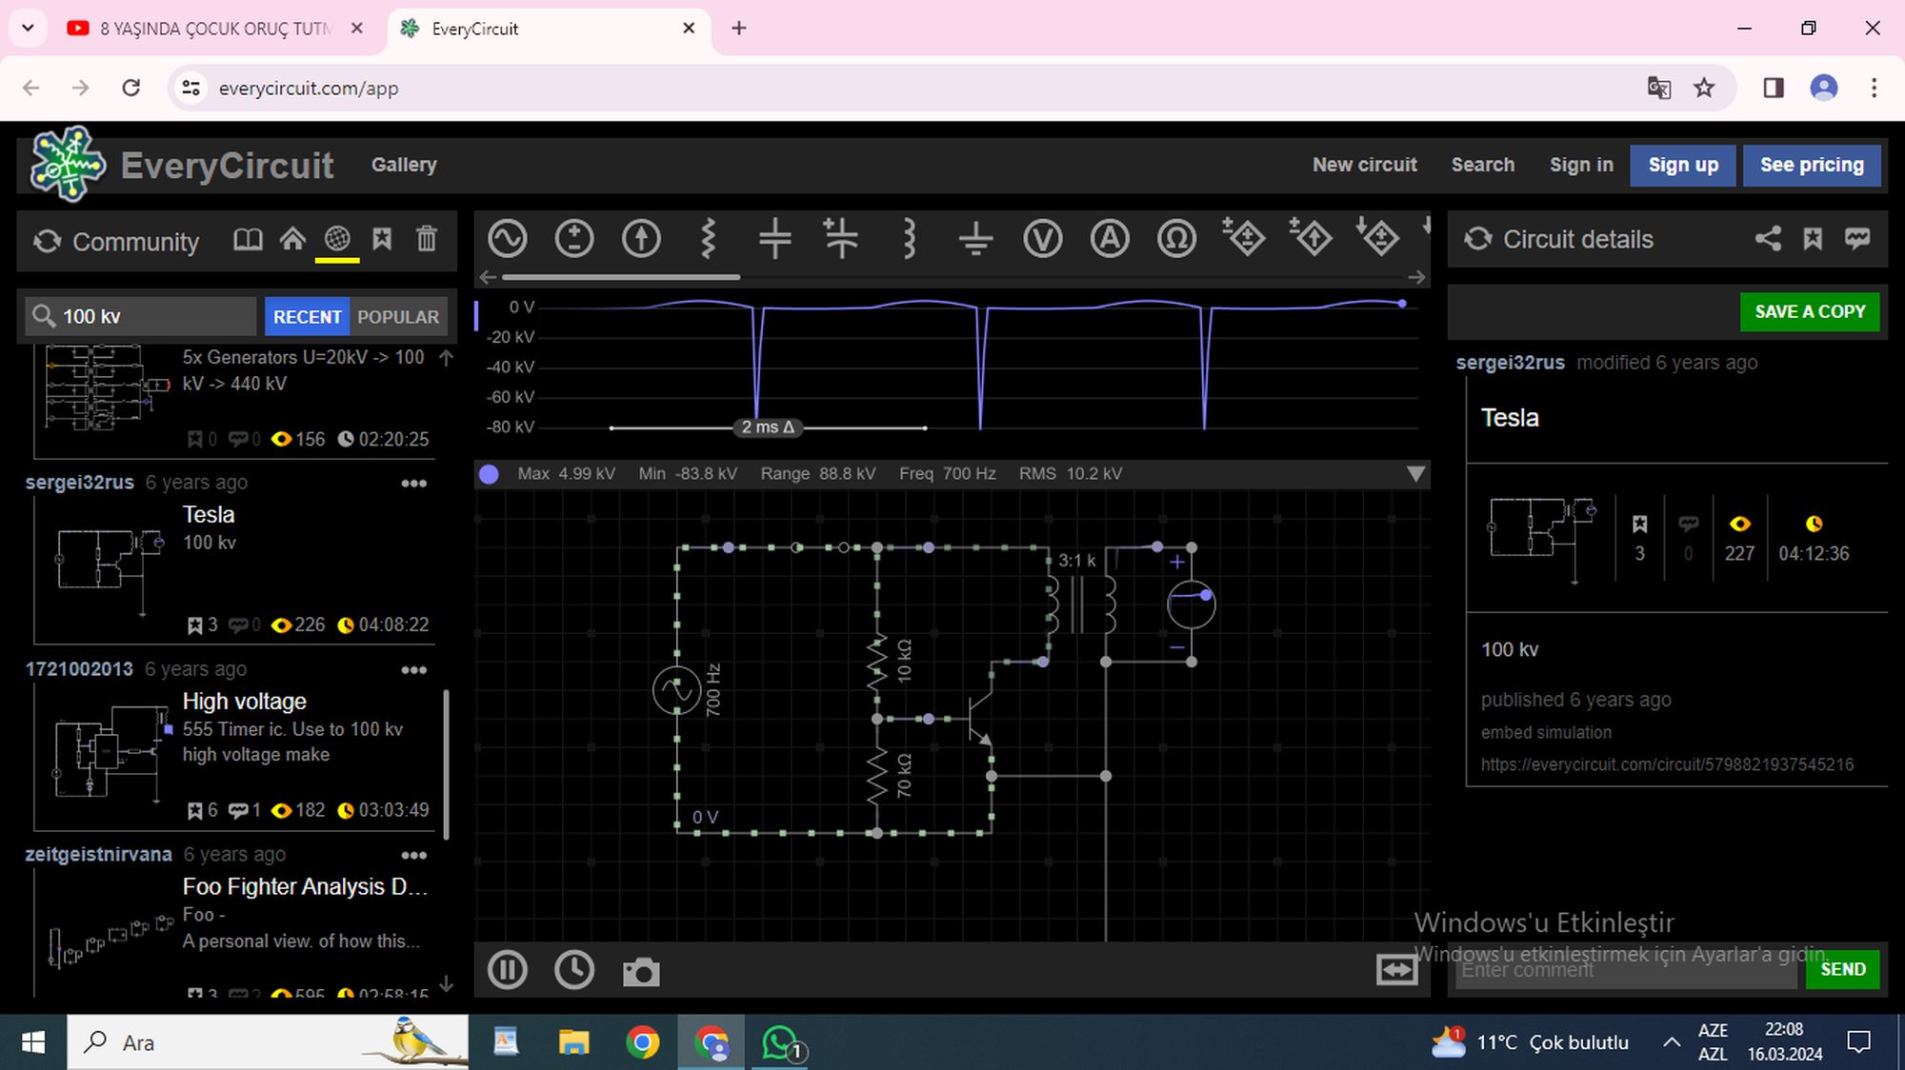
Task: Click the share icon in Circuit details
Action: pos(1768,239)
